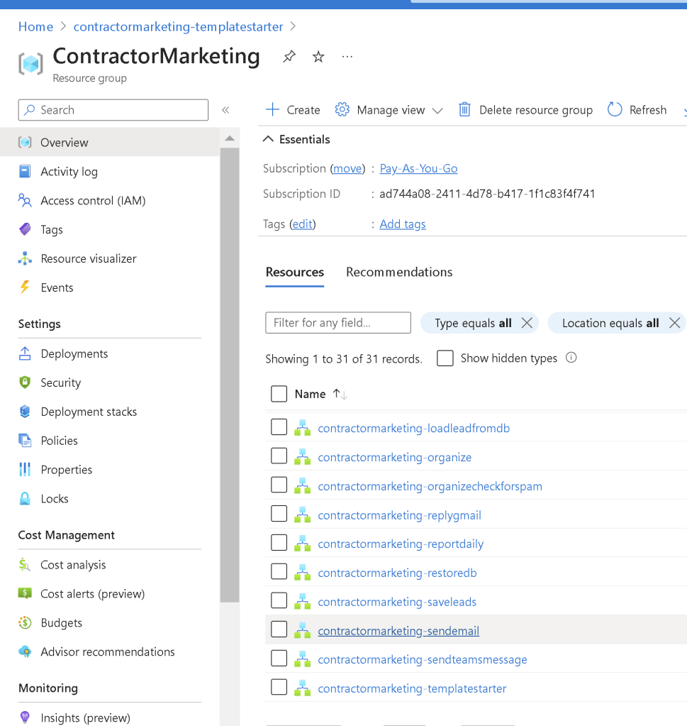Image resolution: width=687 pixels, height=726 pixels.
Task: Open the more options ellipsis menu
Action: tap(347, 57)
